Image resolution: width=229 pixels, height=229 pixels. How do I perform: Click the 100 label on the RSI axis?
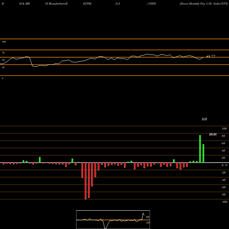pos(4,42)
